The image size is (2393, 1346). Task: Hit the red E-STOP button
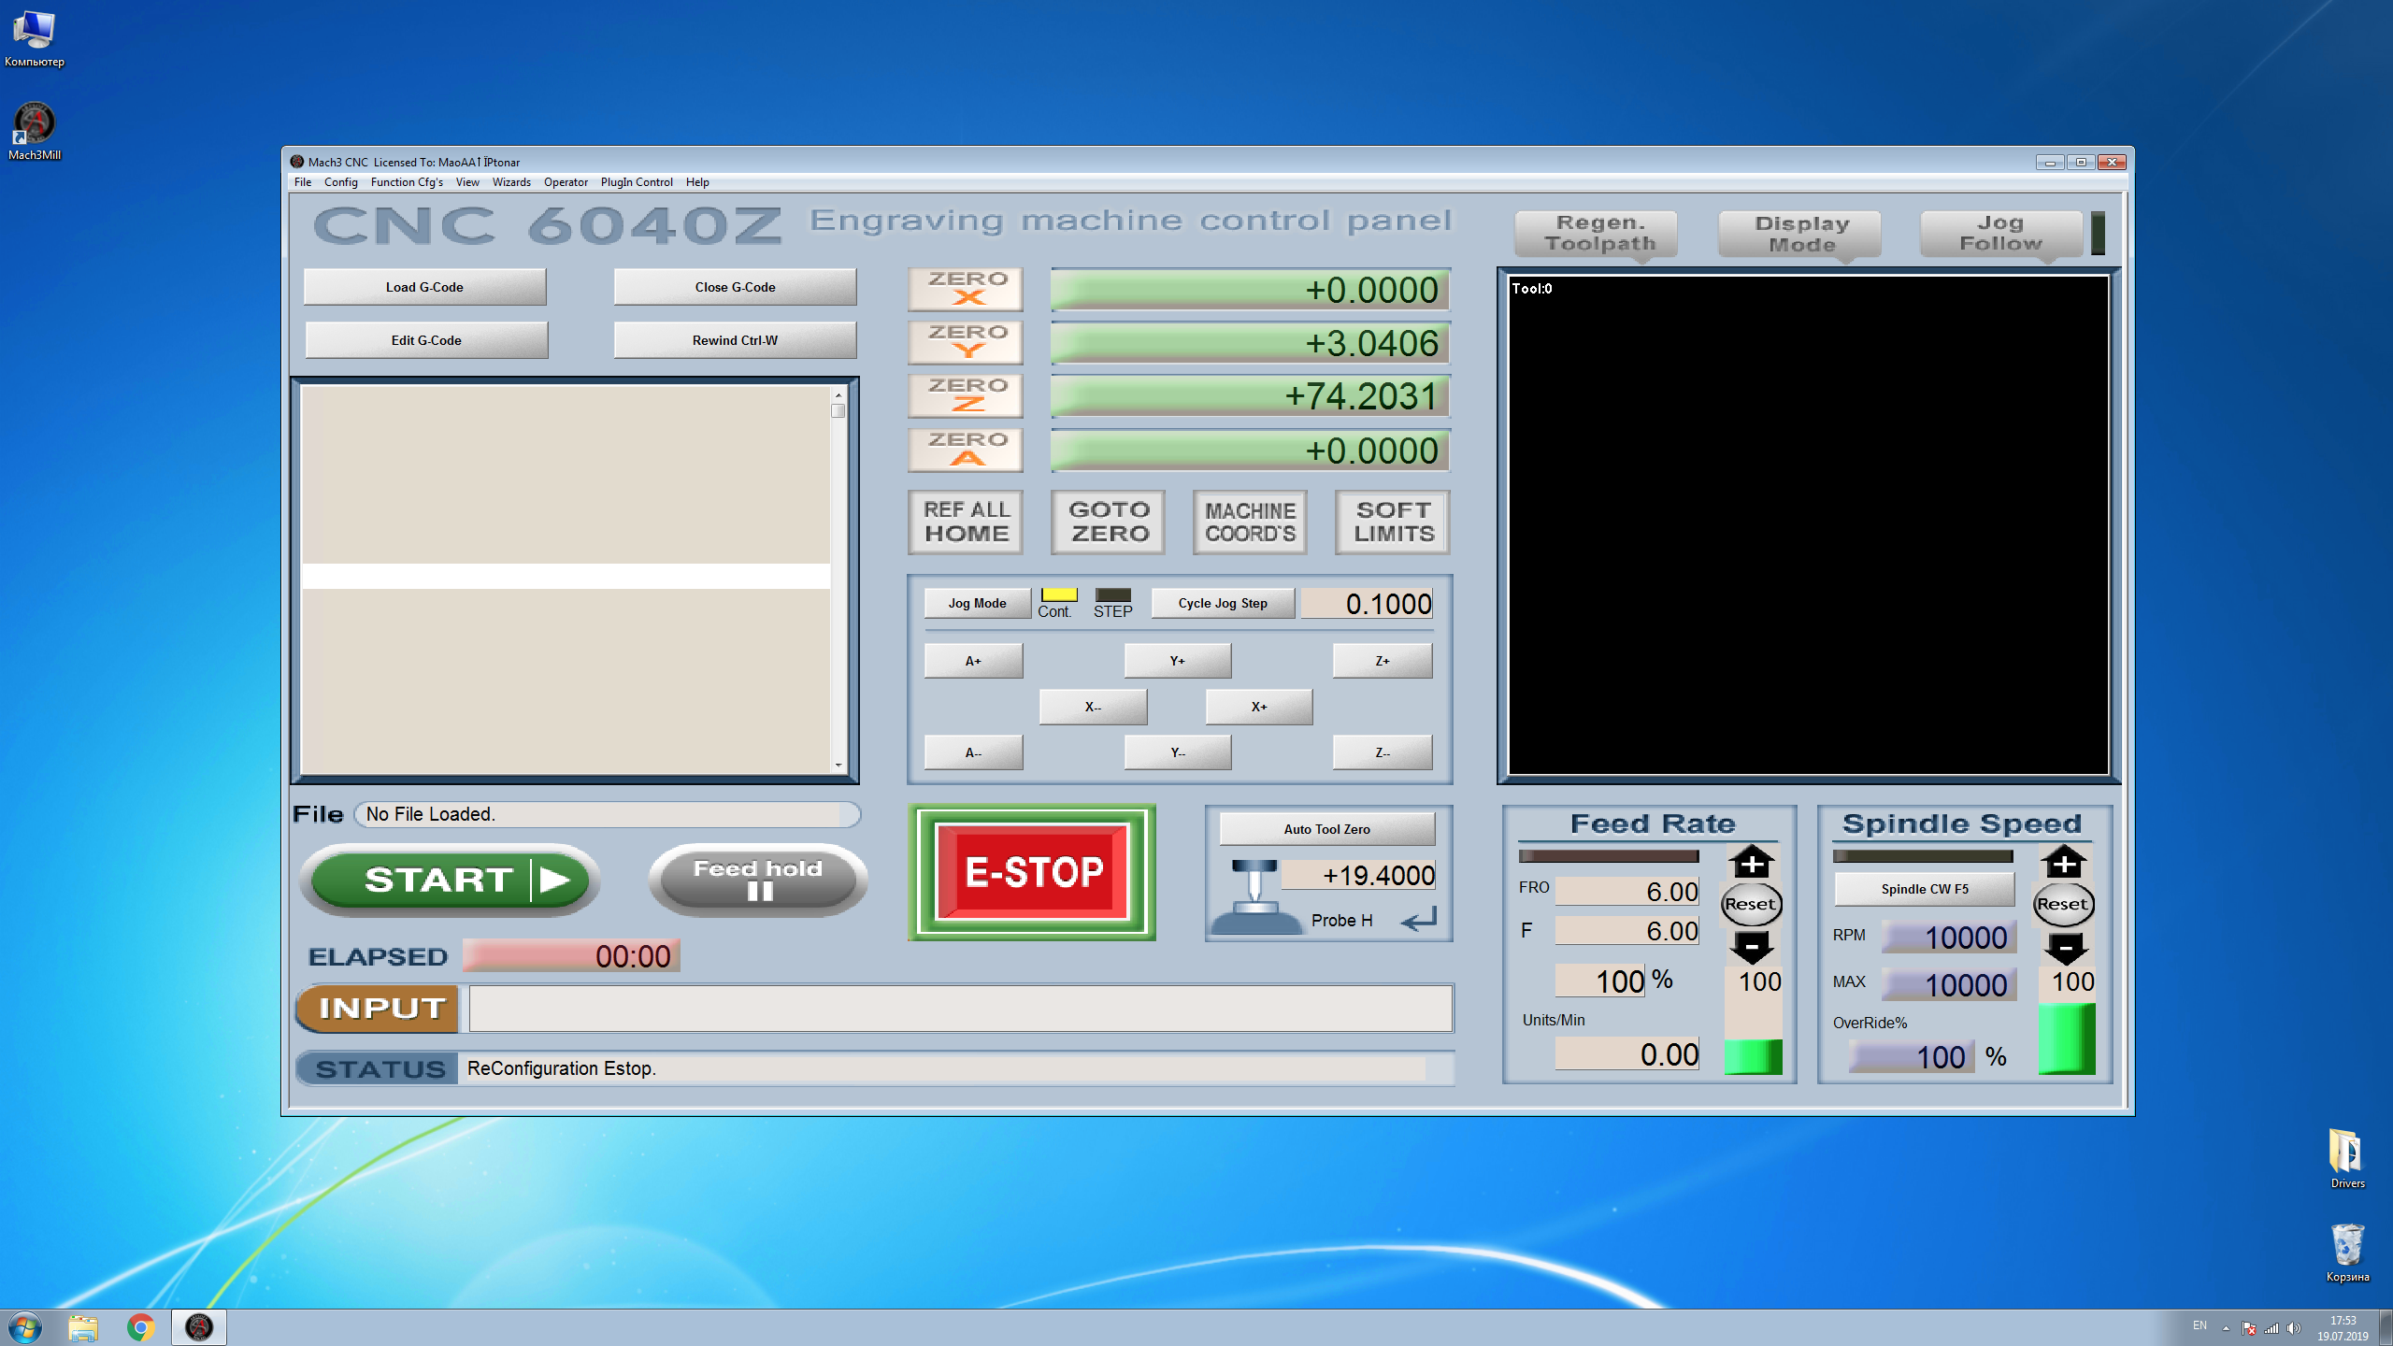1032,872
